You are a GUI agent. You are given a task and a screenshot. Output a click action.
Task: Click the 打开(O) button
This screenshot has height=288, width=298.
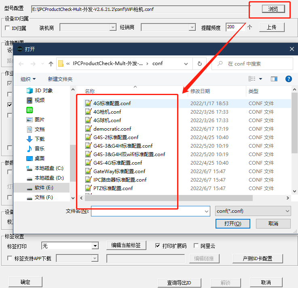click(232, 224)
